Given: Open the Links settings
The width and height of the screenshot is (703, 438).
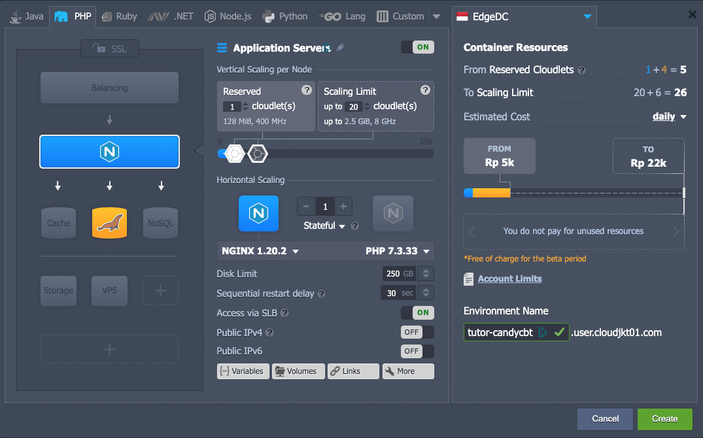Looking at the screenshot, I should click(x=353, y=371).
